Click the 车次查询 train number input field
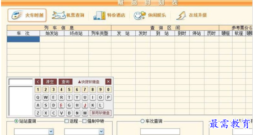Screen dimensions: 253x135 (x=160, y=131)
